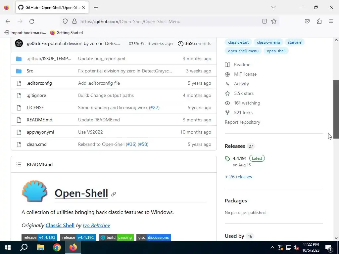View the MIT license link
The height and width of the screenshot is (254, 339).
coord(241,74)
